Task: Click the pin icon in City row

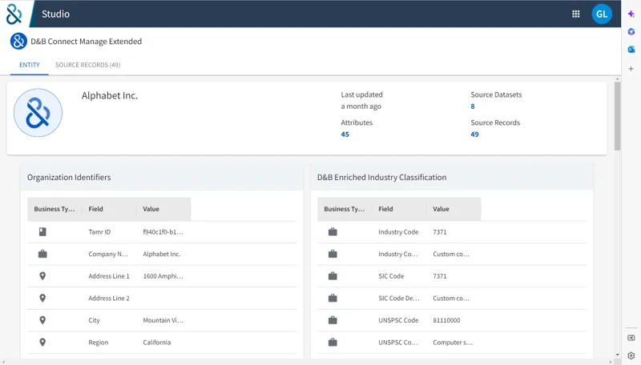Action: [x=42, y=320]
